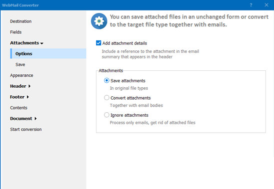The image size is (274, 189).
Task: Select Ignore attachments radio option
Action: click(106, 115)
